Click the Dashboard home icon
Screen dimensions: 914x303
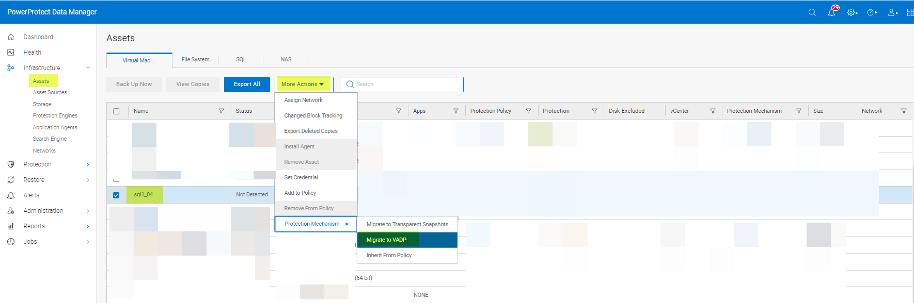click(11, 37)
